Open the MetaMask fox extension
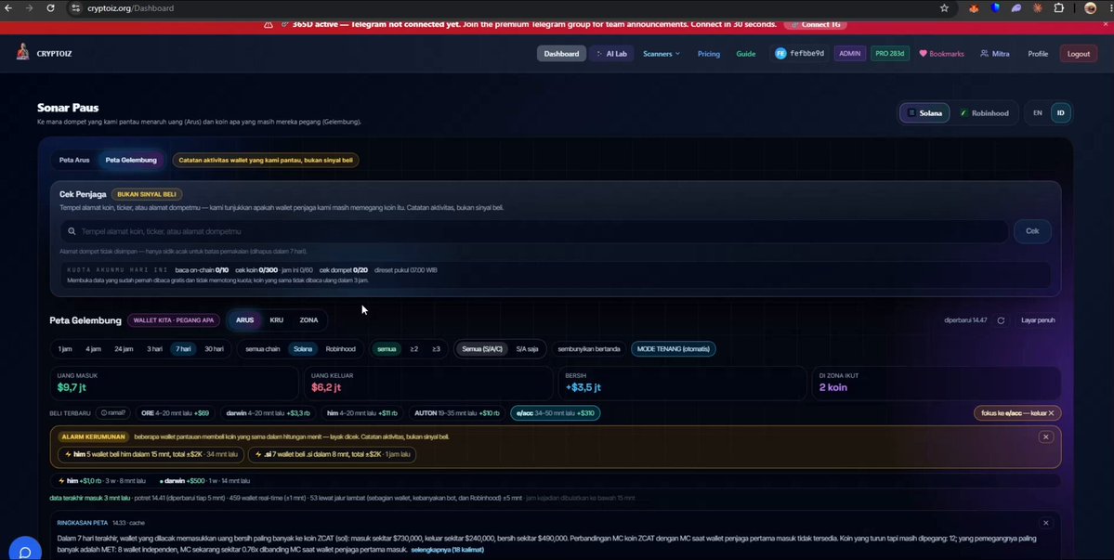1114x560 pixels. [974, 8]
